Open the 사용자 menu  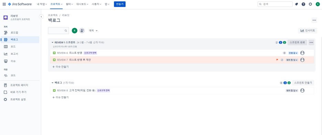[97, 4]
